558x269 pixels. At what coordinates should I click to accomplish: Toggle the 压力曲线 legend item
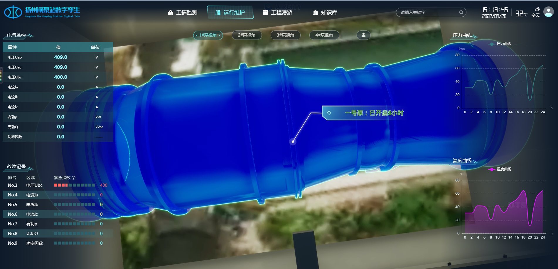(500, 44)
